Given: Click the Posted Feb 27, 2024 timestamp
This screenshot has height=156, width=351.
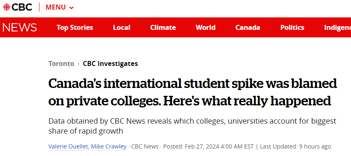Looking at the screenshot, I should click(209, 146).
